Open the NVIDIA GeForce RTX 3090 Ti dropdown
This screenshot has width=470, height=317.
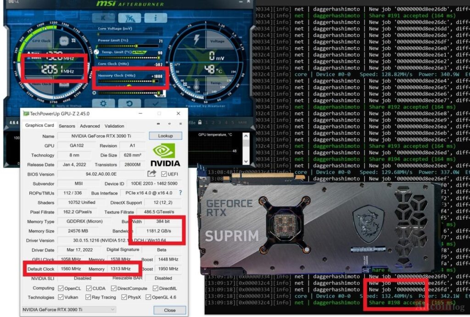click(x=68, y=310)
